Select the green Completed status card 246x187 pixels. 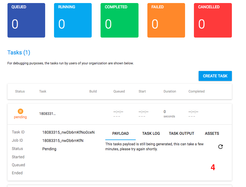[x=119, y=20]
